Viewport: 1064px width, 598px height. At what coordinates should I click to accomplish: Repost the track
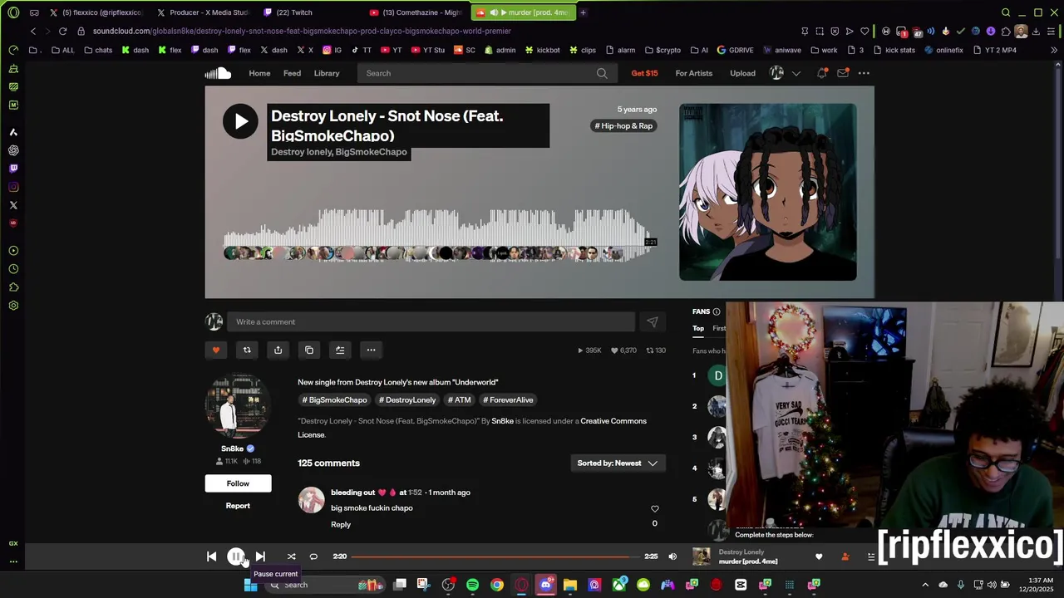[x=247, y=350]
